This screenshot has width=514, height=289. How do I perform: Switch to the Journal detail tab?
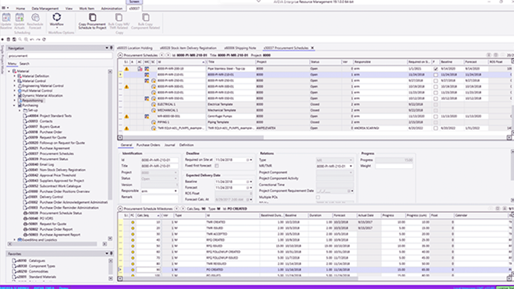[170, 145]
